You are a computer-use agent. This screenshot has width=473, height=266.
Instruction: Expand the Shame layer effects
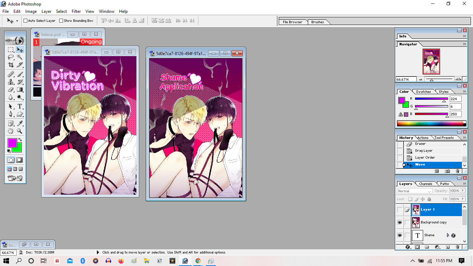(x=448, y=235)
